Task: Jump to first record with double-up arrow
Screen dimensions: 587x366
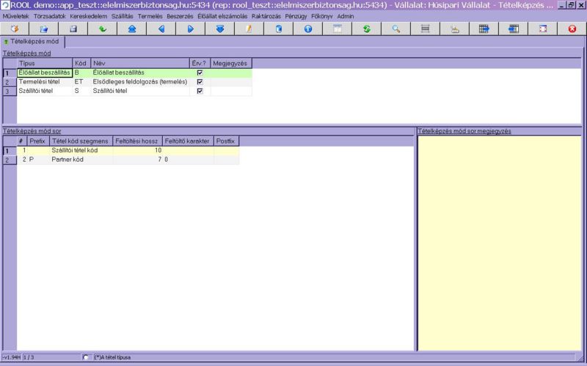Action: pos(131,29)
